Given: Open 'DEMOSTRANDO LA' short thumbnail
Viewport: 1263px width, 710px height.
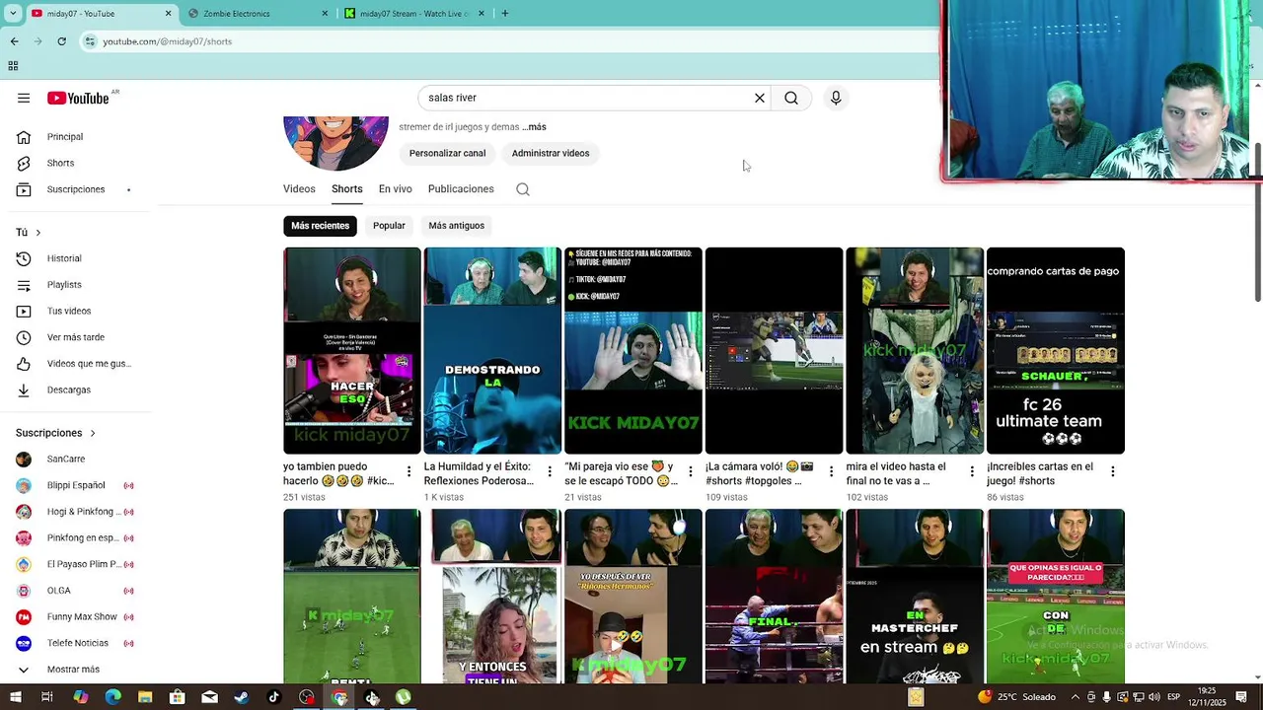Looking at the screenshot, I should tap(492, 350).
